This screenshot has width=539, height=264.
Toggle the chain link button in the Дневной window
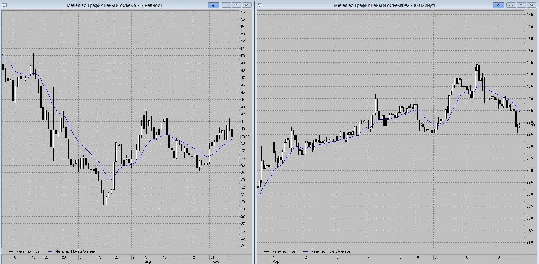214,5
